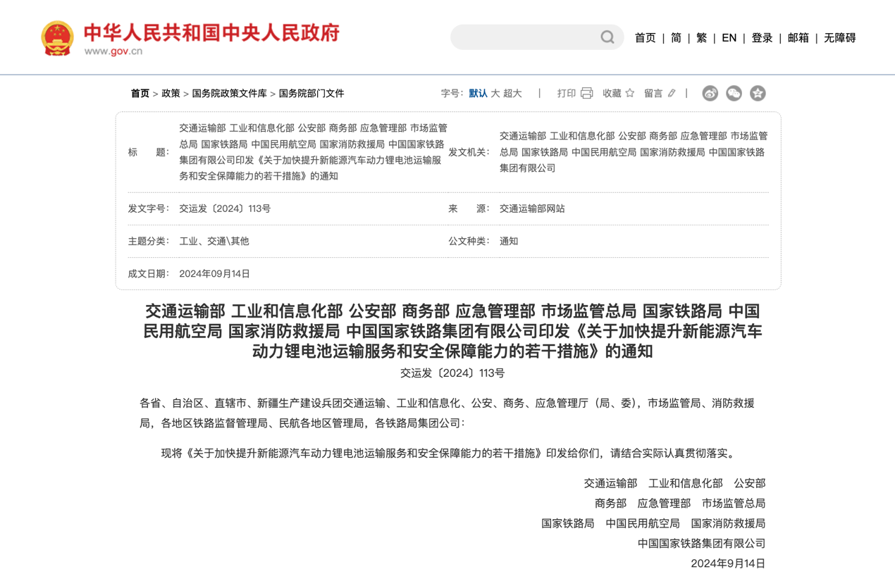895x574 pixels.
Task: Click the pencil comment icon
Action: pyautogui.click(x=672, y=93)
